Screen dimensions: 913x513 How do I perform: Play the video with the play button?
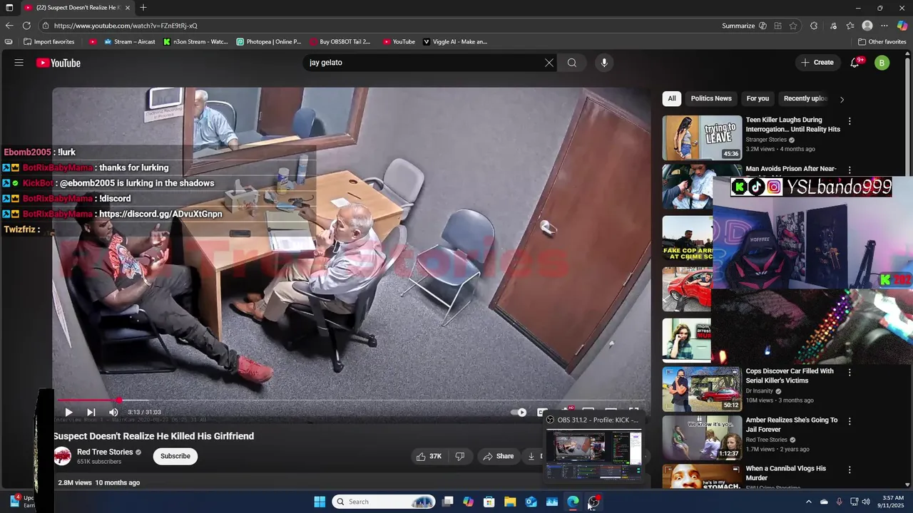pos(68,412)
